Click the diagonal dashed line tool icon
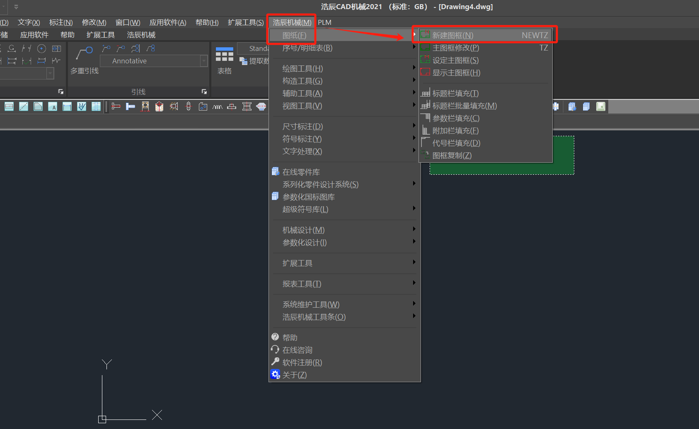699x429 pixels. pos(24,106)
